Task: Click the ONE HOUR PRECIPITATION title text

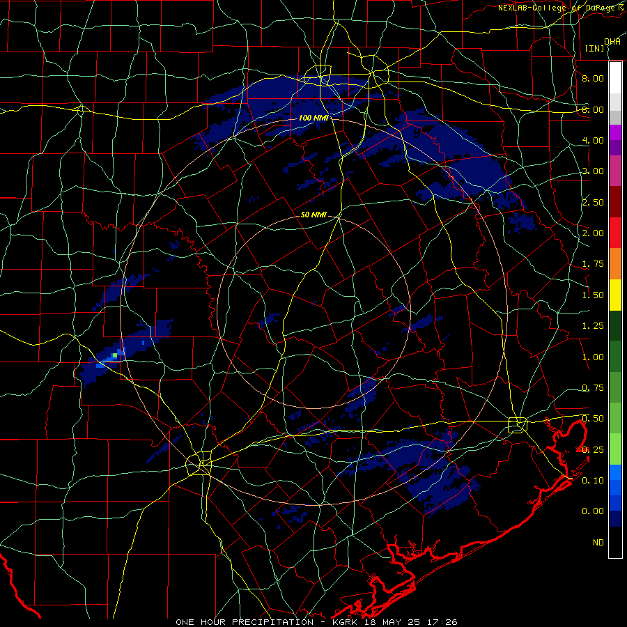Action: (245, 622)
